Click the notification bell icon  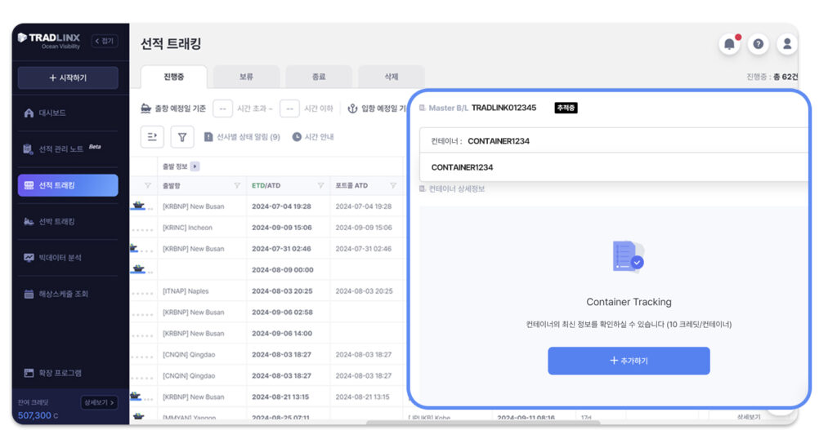(730, 44)
